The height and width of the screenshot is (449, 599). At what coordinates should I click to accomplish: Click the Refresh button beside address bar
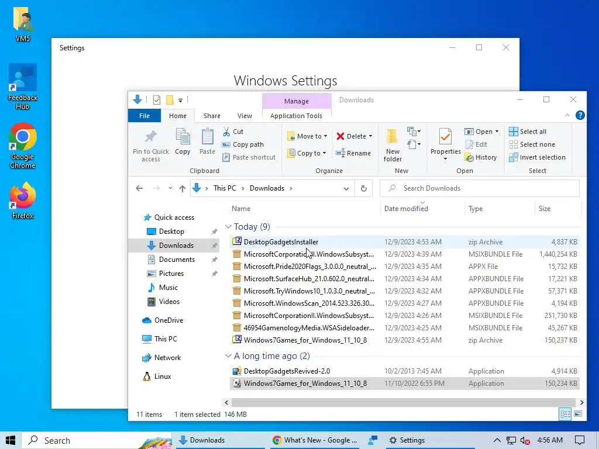tap(364, 188)
